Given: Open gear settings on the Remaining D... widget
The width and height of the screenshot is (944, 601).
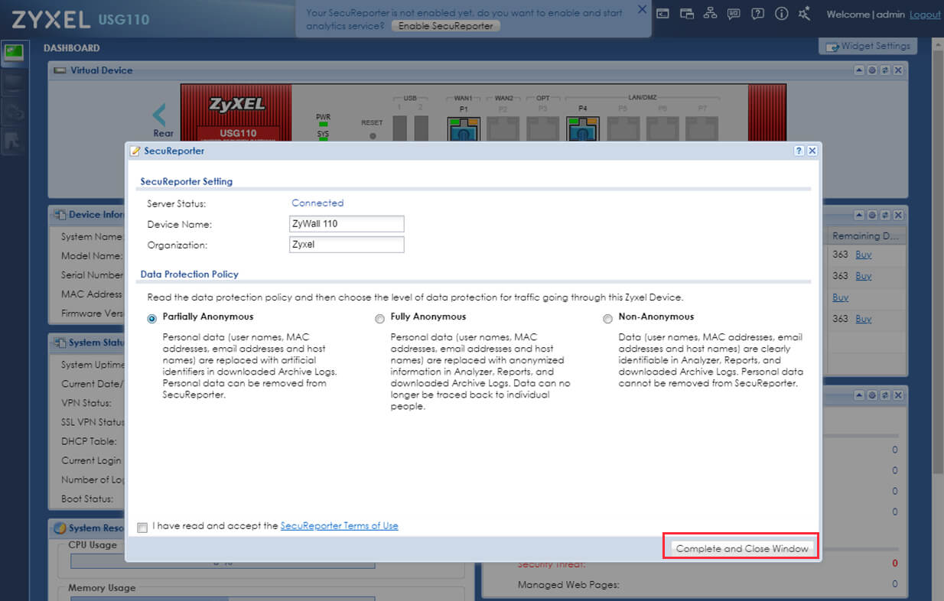Looking at the screenshot, I should [x=872, y=216].
